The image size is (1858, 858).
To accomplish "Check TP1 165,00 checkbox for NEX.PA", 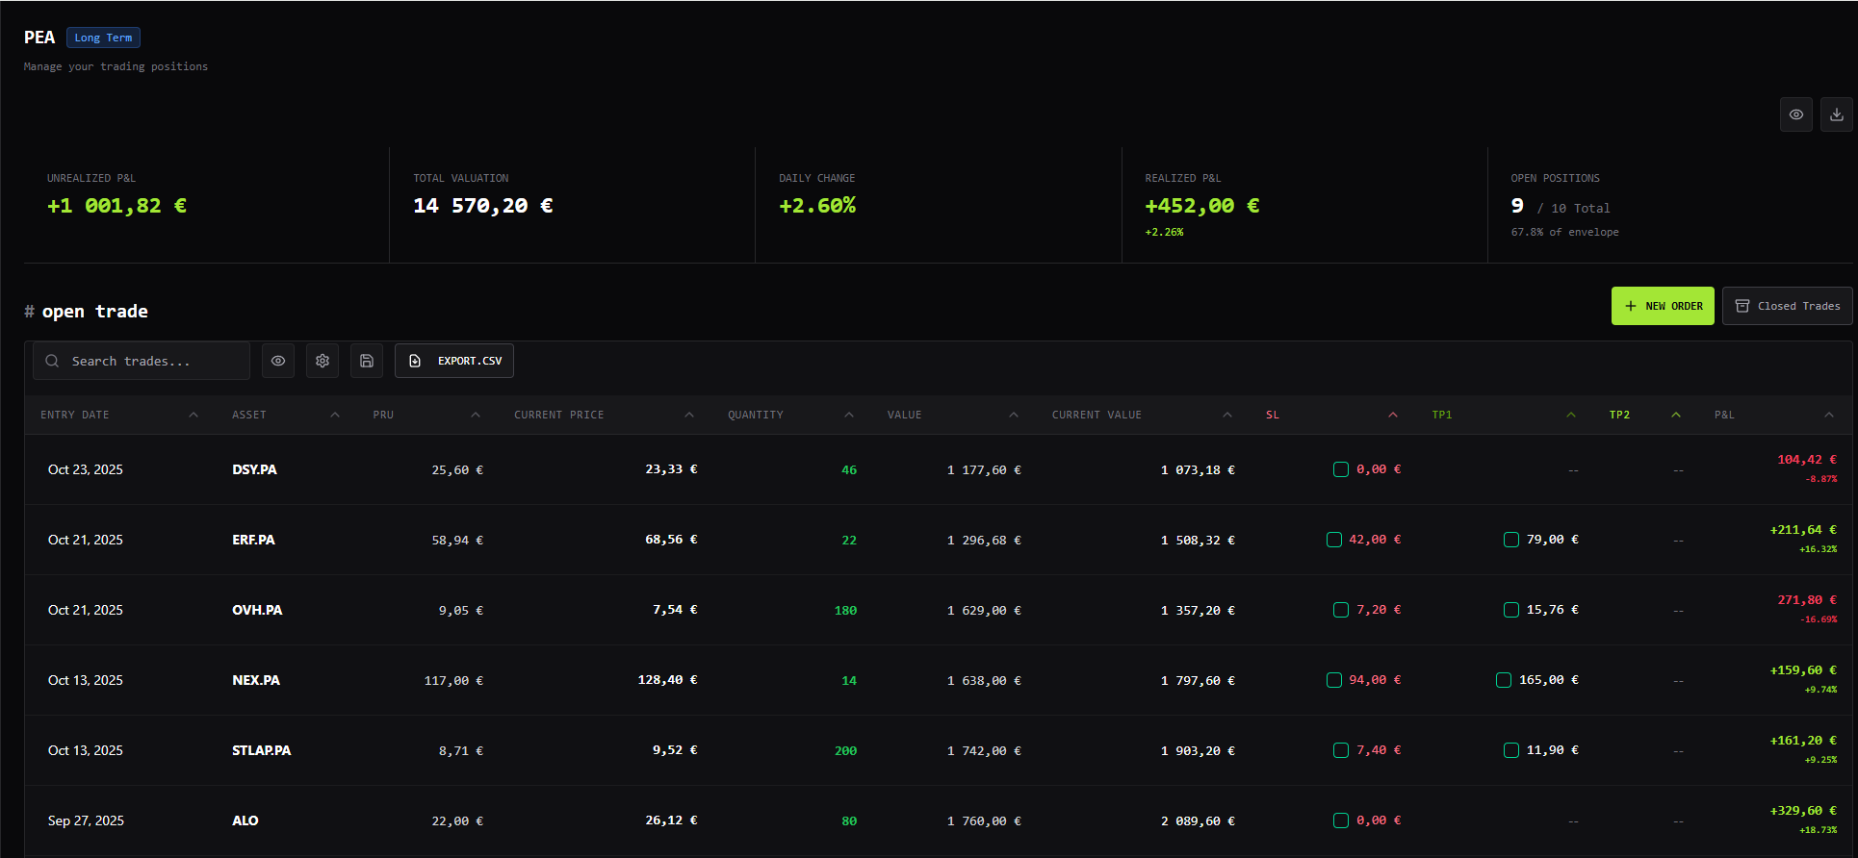I will [x=1504, y=680].
